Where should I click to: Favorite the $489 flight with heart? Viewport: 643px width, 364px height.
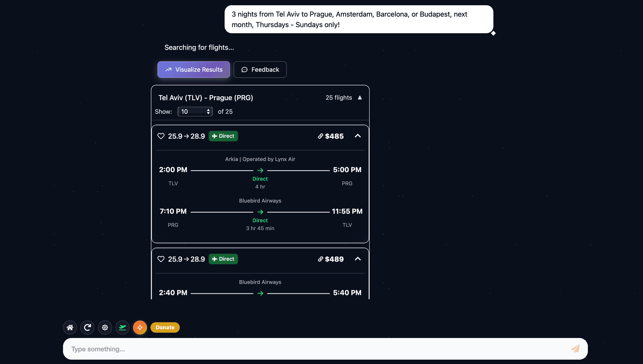(x=161, y=259)
